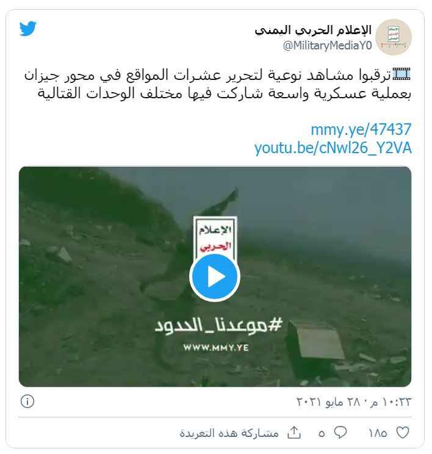The width and height of the screenshot is (432, 454).
Task: Click the hashtag overlay on video thumbnail
Action: (218, 326)
